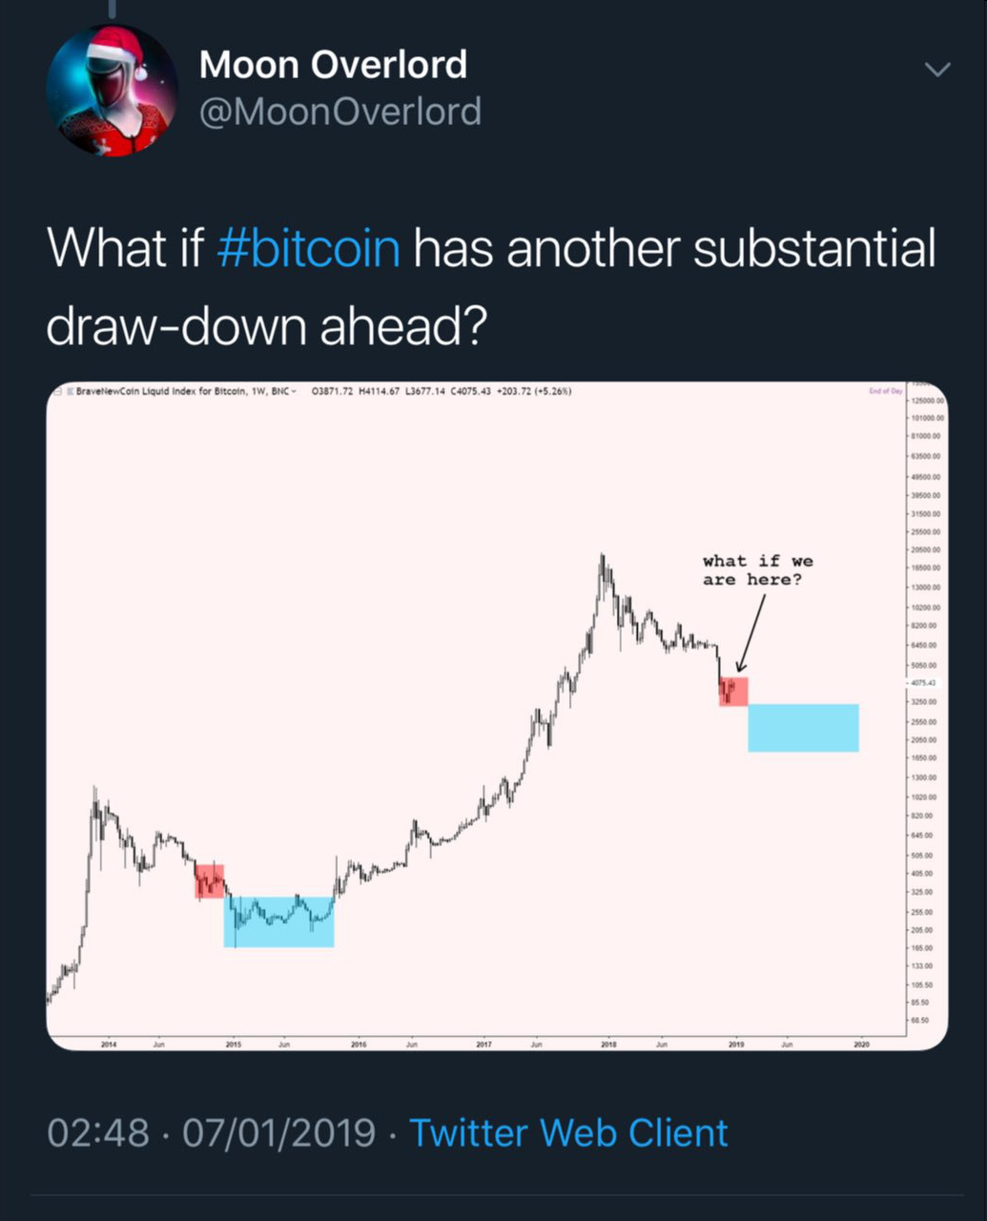987x1221 pixels.
Task: Open the #bitcoin hashtag link
Action: pyautogui.click(x=308, y=248)
